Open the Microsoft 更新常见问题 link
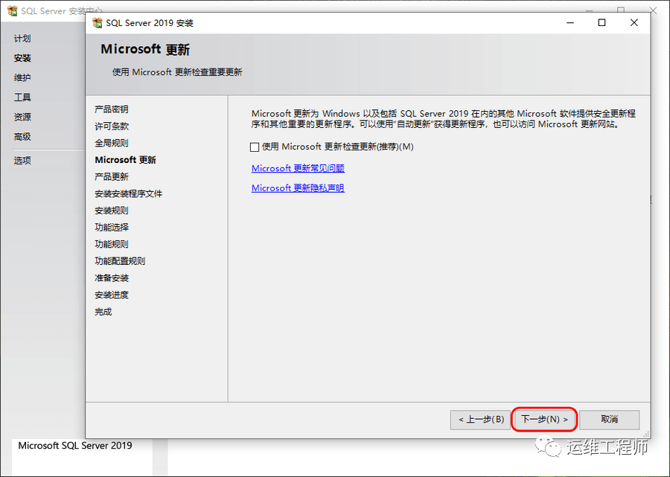Image resolution: width=670 pixels, height=477 pixels. pos(298,168)
